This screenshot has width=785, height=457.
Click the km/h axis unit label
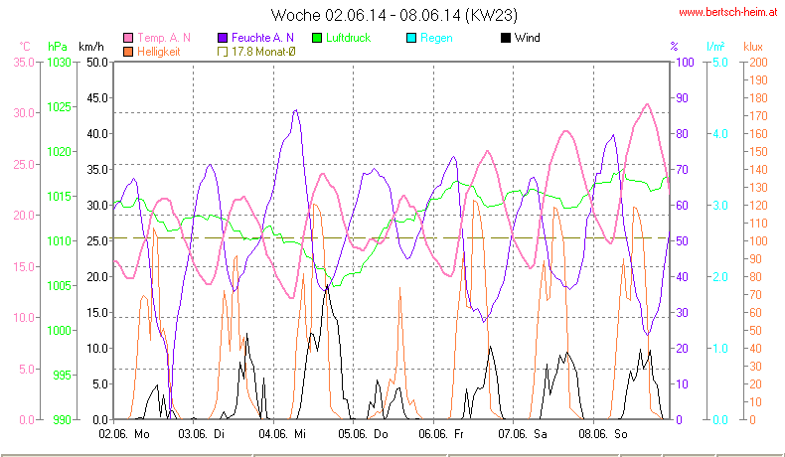tap(91, 47)
